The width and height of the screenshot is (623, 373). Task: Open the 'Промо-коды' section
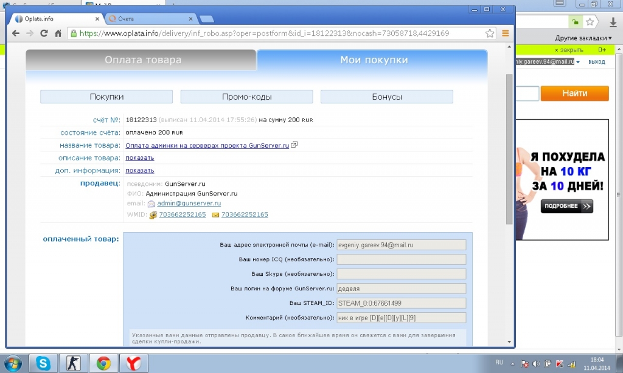(246, 97)
